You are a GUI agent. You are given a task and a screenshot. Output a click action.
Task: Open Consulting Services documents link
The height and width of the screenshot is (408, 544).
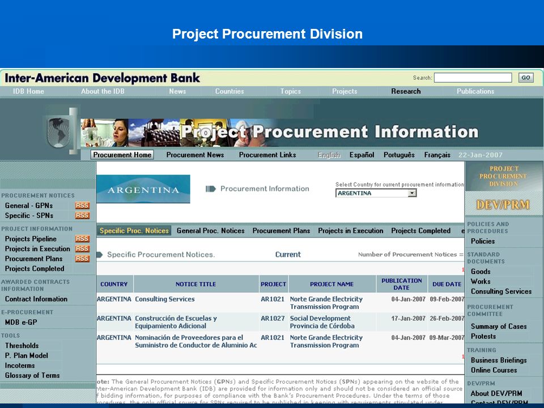pyautogui.click(x=501, y=291)
